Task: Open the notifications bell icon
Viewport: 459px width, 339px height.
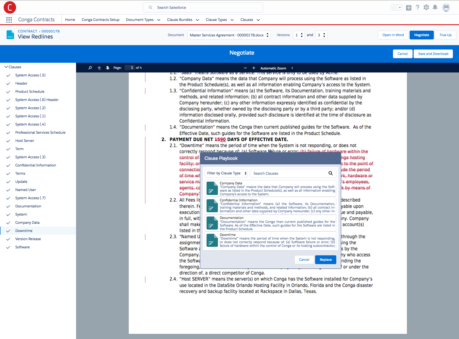Action: 435,7
